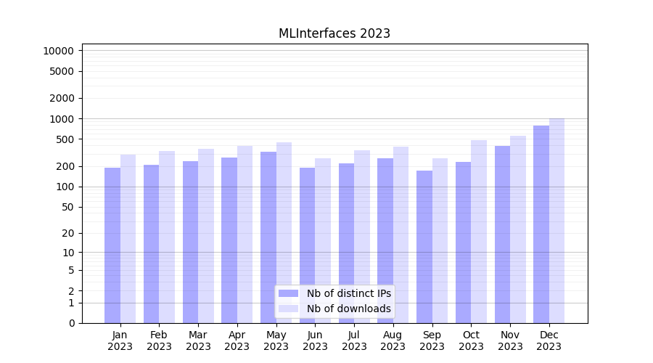Click the Jun 2023 distinct IPs bar

308,245
